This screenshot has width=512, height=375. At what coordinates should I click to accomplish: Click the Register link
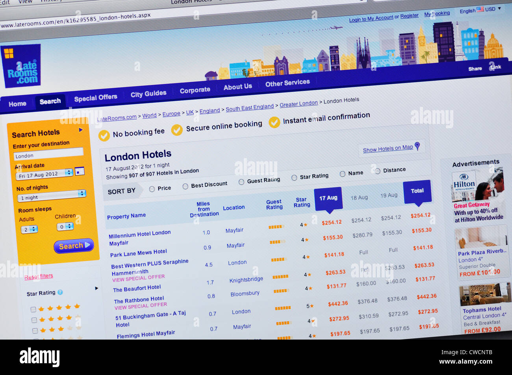409,16
